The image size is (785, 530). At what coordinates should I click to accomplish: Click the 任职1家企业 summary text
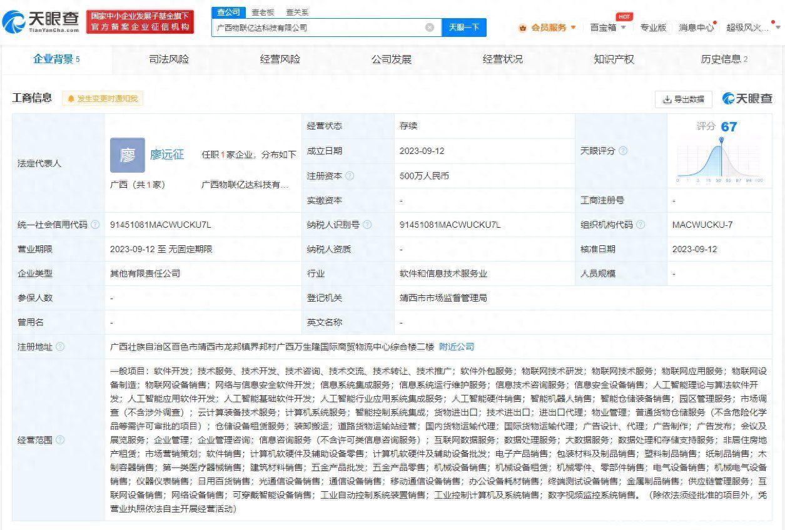click(249, 155)
